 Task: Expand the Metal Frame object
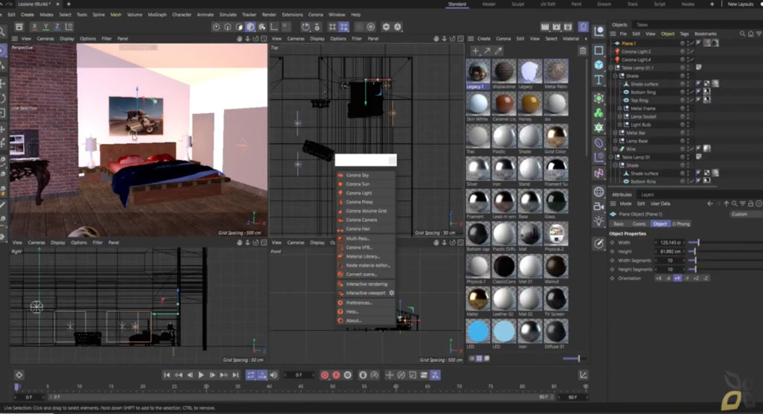coord(619,109)
